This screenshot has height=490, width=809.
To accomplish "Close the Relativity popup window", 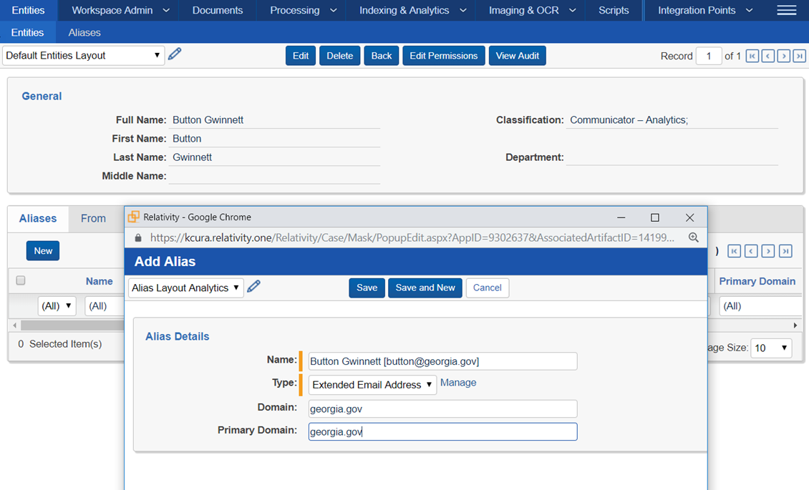I will point(690,217).
